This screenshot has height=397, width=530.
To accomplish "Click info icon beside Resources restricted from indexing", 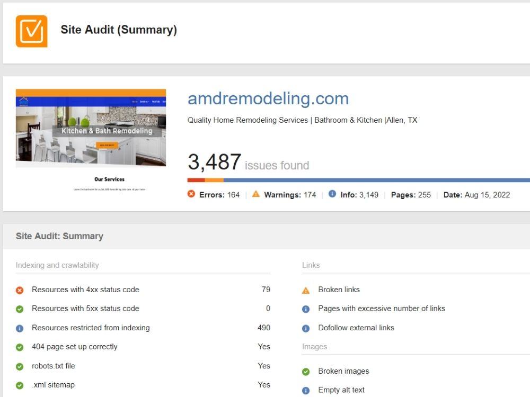I will 20,329.
